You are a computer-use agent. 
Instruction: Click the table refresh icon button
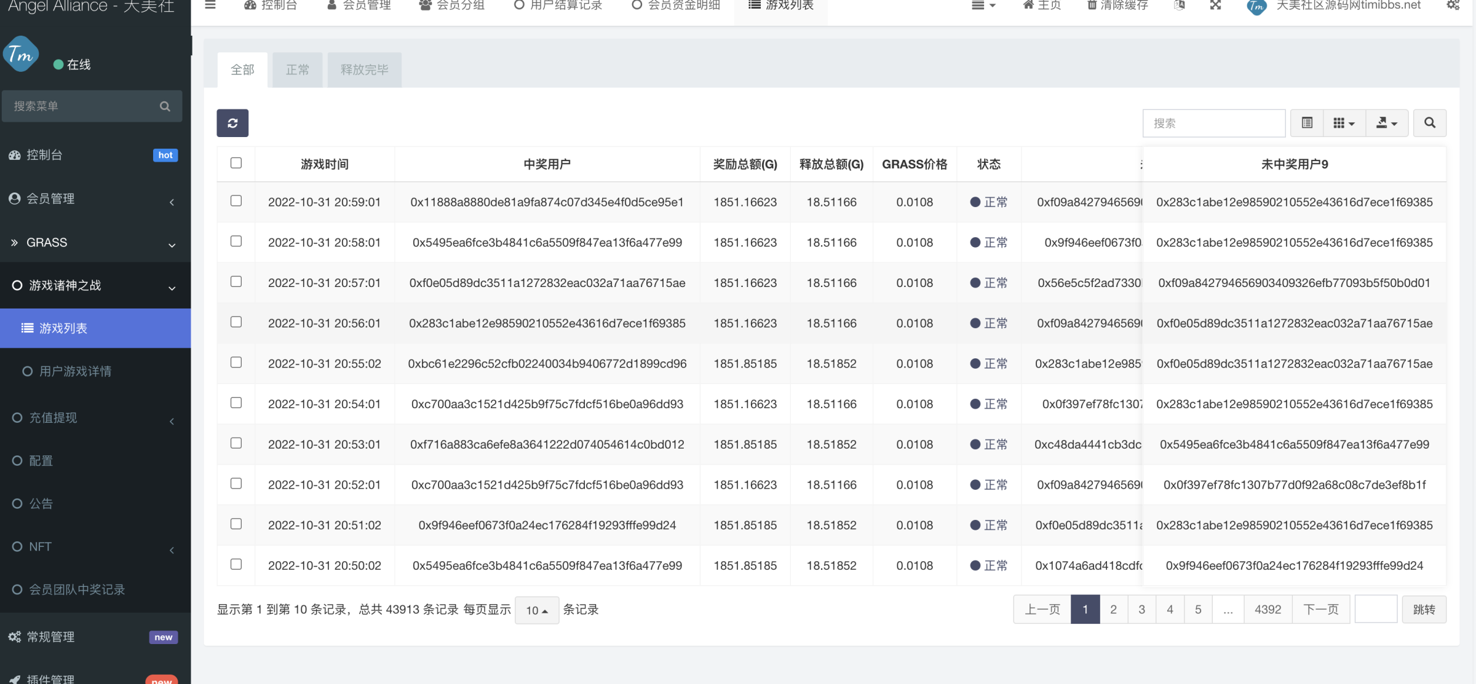232,123
